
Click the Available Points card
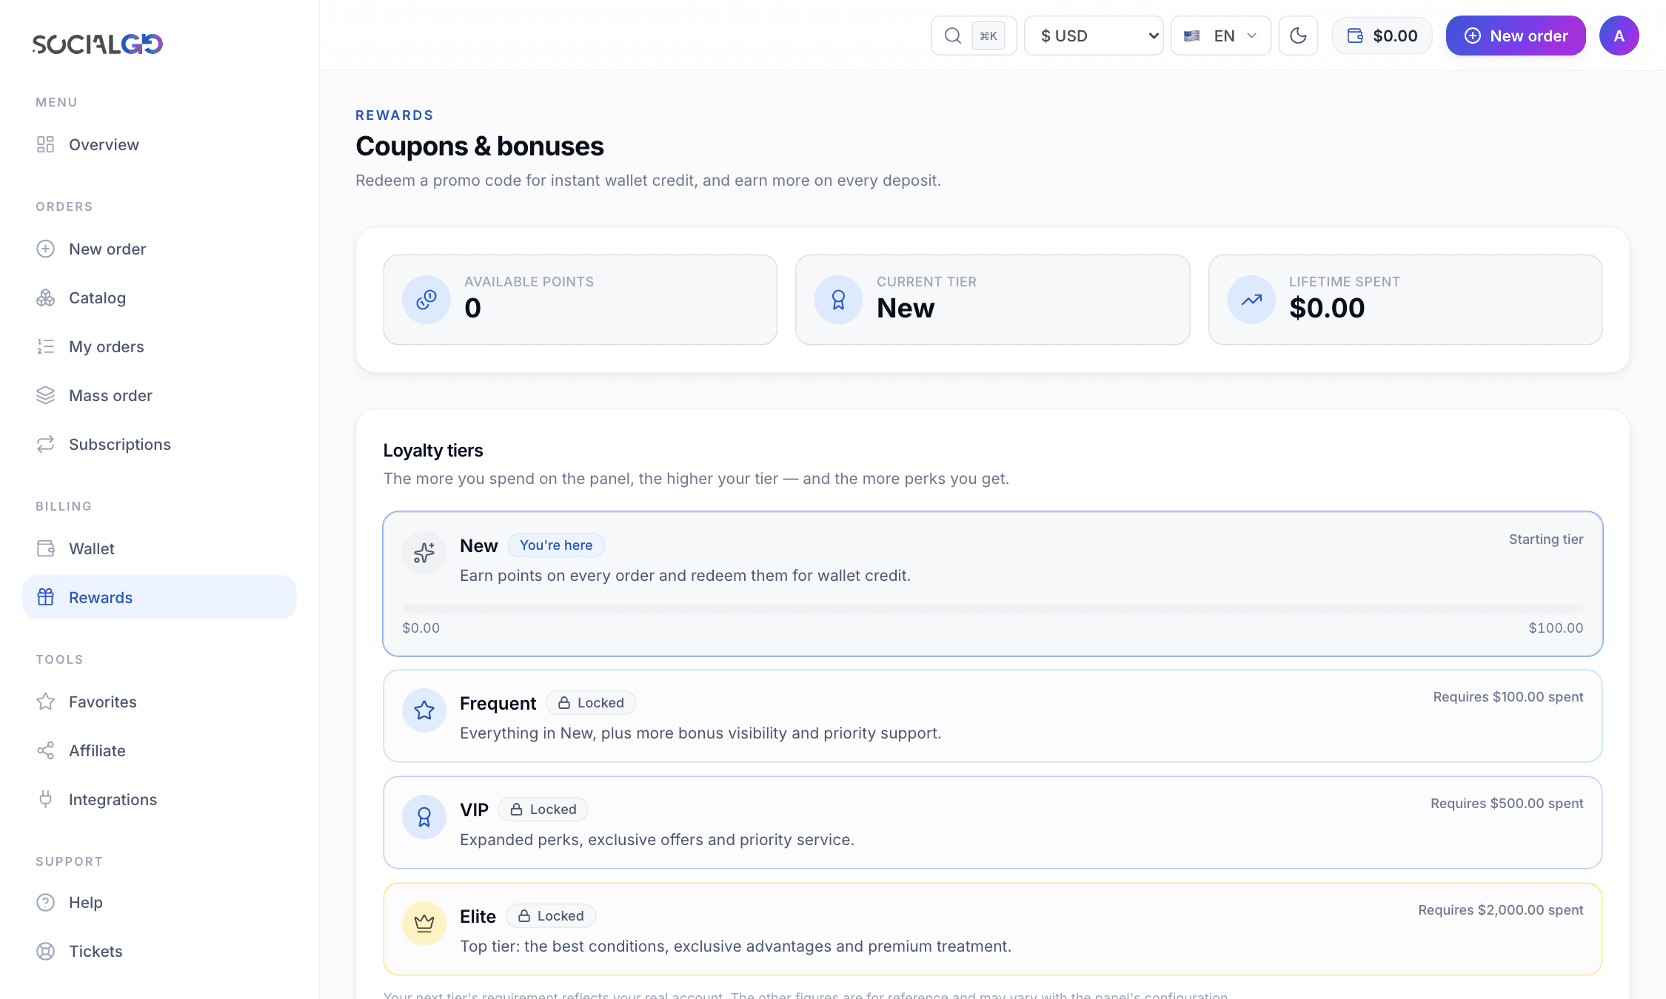pos(580,300)
